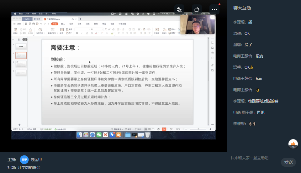Start slideshow with 当页开始 play icon
The width and height of the screenshot is (301, 173).
click(x=40, y=30)
